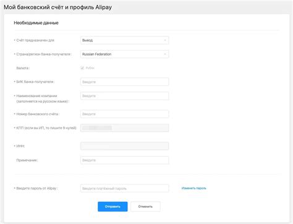
Task: Click the chevron arrow of Вывод dropdown
Action: coord(165,40)
